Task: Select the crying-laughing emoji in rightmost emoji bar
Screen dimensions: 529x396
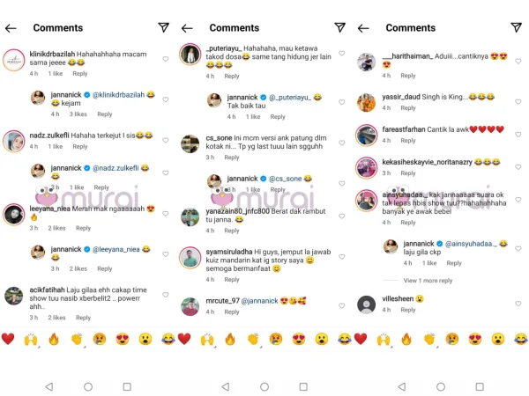Action: 520,339
